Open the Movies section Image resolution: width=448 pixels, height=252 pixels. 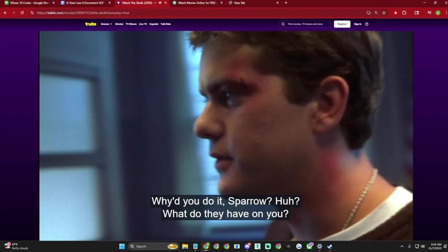click(x=119, y=24)
